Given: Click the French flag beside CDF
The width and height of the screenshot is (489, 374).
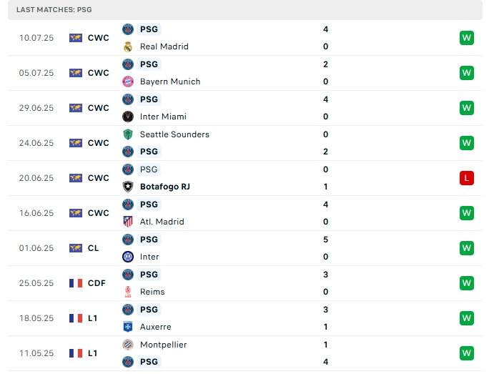Looking at the screenshot, I should (76, 283).
